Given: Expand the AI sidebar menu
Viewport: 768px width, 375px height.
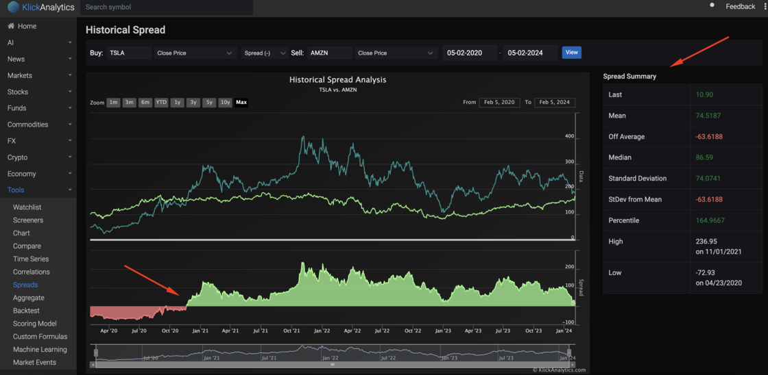Looking at the screenshot, I should pyautogui.click(x=38, y=42).
